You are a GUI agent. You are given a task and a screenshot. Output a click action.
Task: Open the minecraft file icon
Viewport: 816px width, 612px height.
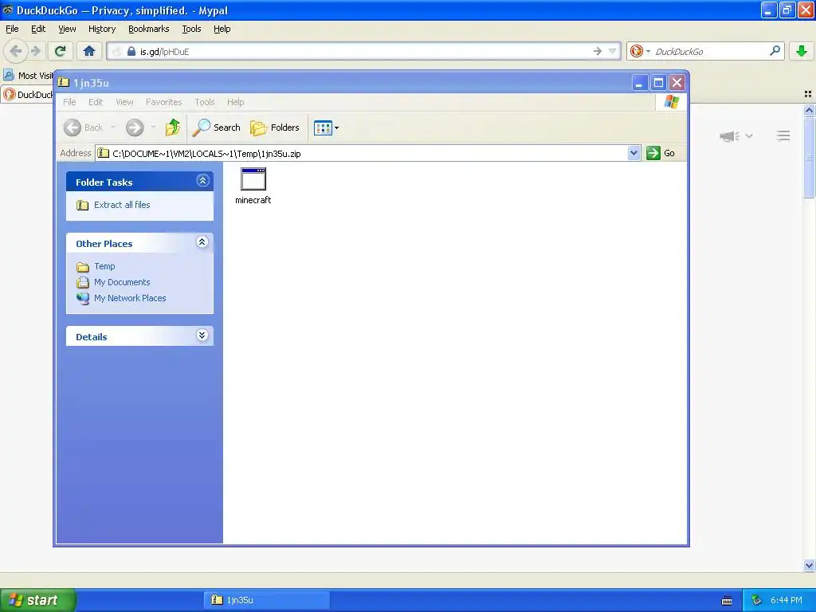pyautogui.click(x=253, y=179)
